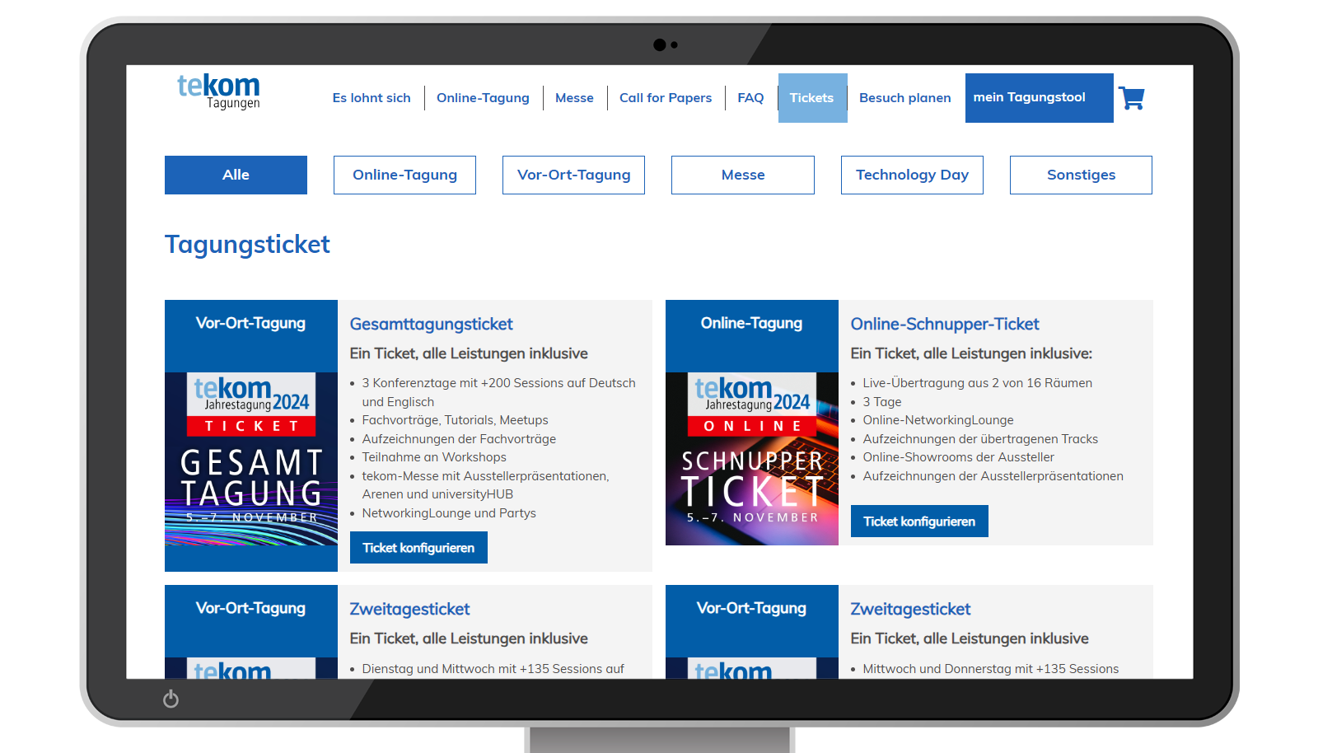Click the Vor-Ort-Tagung label on Gesamttagungsticket card
The width and height of the screenshot is (1318, 753).
(250, 323)
